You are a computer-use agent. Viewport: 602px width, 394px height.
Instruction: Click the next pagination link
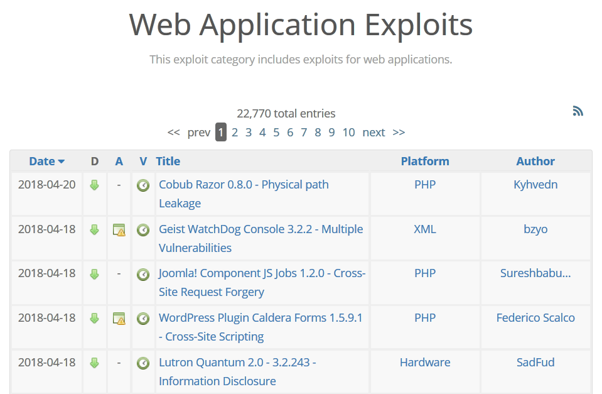click(374, 132)
